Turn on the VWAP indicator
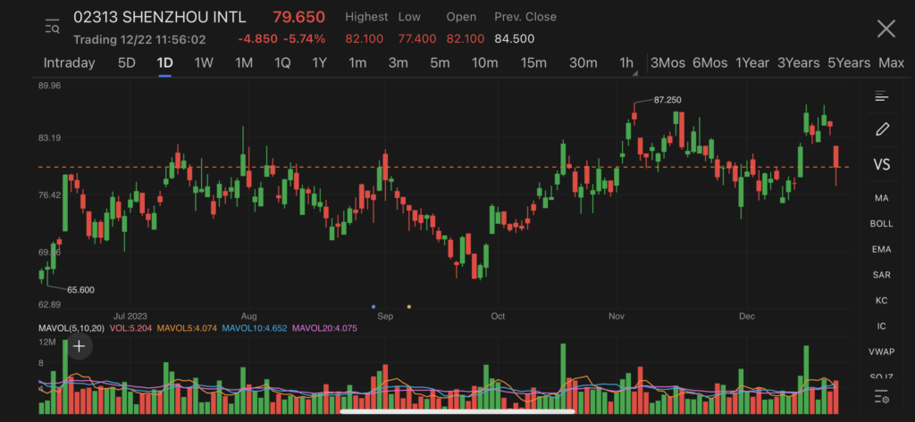The height and width of the screenshot is (422, 915). [881, 352]
